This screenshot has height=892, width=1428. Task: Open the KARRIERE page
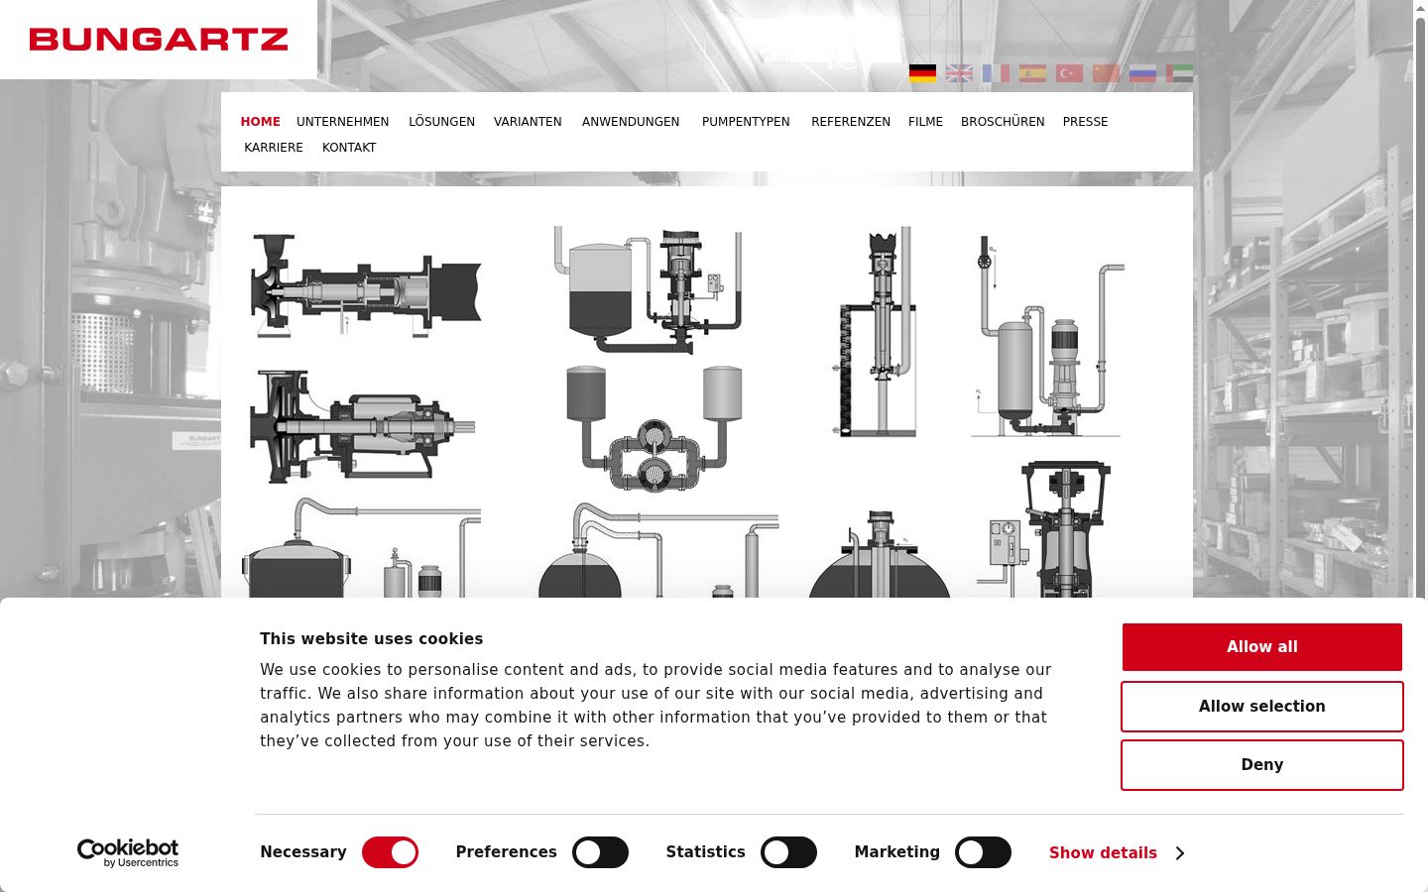coord(274,148)
